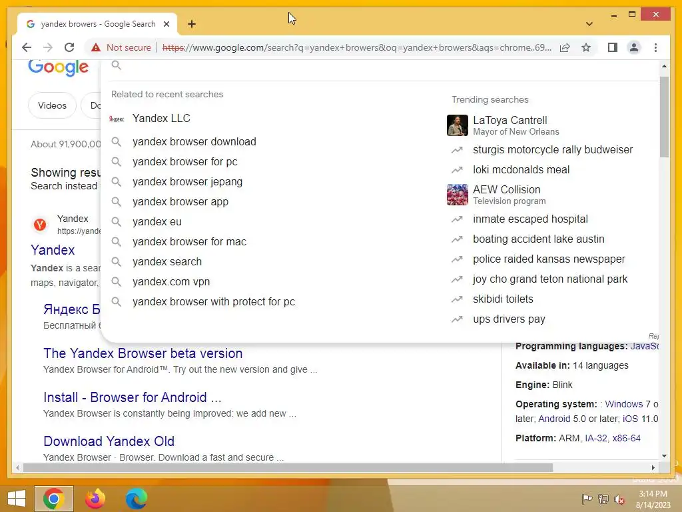The height and width of the screenshot is (512, 682).
Task: Click the vertical scrollbar thumb
Action: pos(664,117)
